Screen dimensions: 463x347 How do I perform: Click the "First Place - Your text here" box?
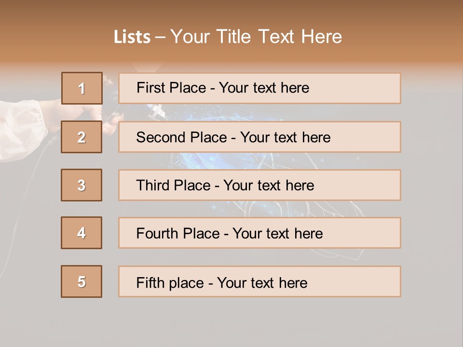[259, 88]
